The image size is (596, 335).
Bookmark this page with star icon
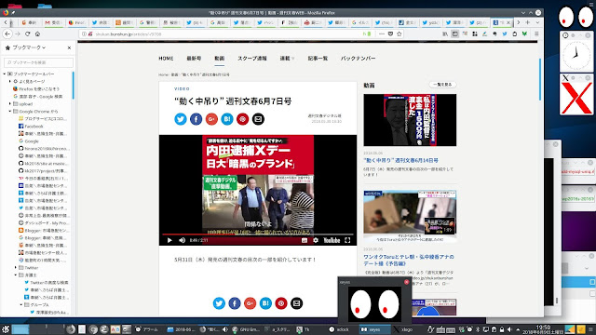coord(400,33)
